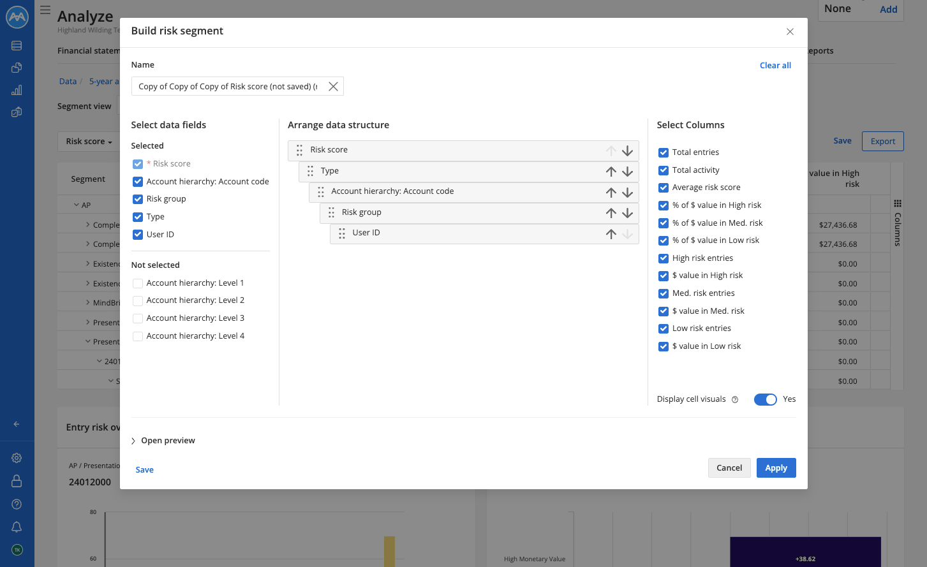The image size is (927, 567).
Task: Clear the segment name with the X icon
Action: (333, 86)
